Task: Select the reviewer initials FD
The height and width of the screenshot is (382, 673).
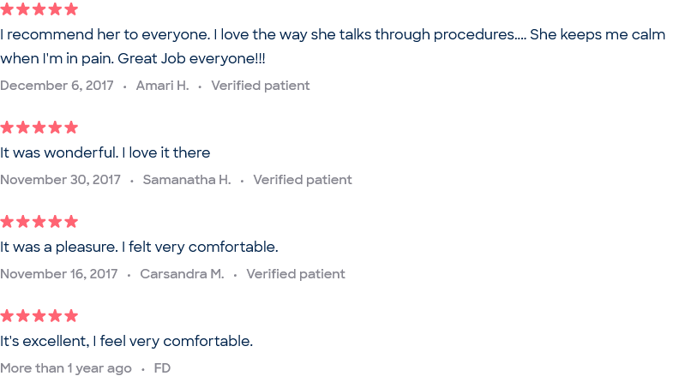Action: pyautogui.click(x=162, y=368)
